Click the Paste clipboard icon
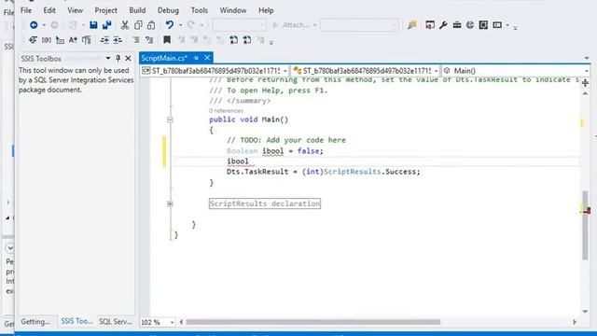597x336 pixels. point(151,25)
